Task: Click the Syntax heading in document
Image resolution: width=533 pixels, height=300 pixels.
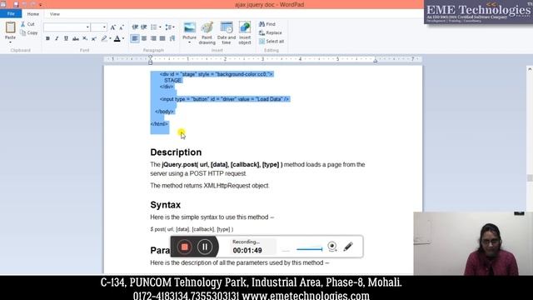Action: (x=165, y=205)
